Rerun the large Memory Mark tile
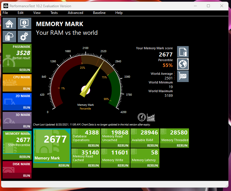 [52, 165]
